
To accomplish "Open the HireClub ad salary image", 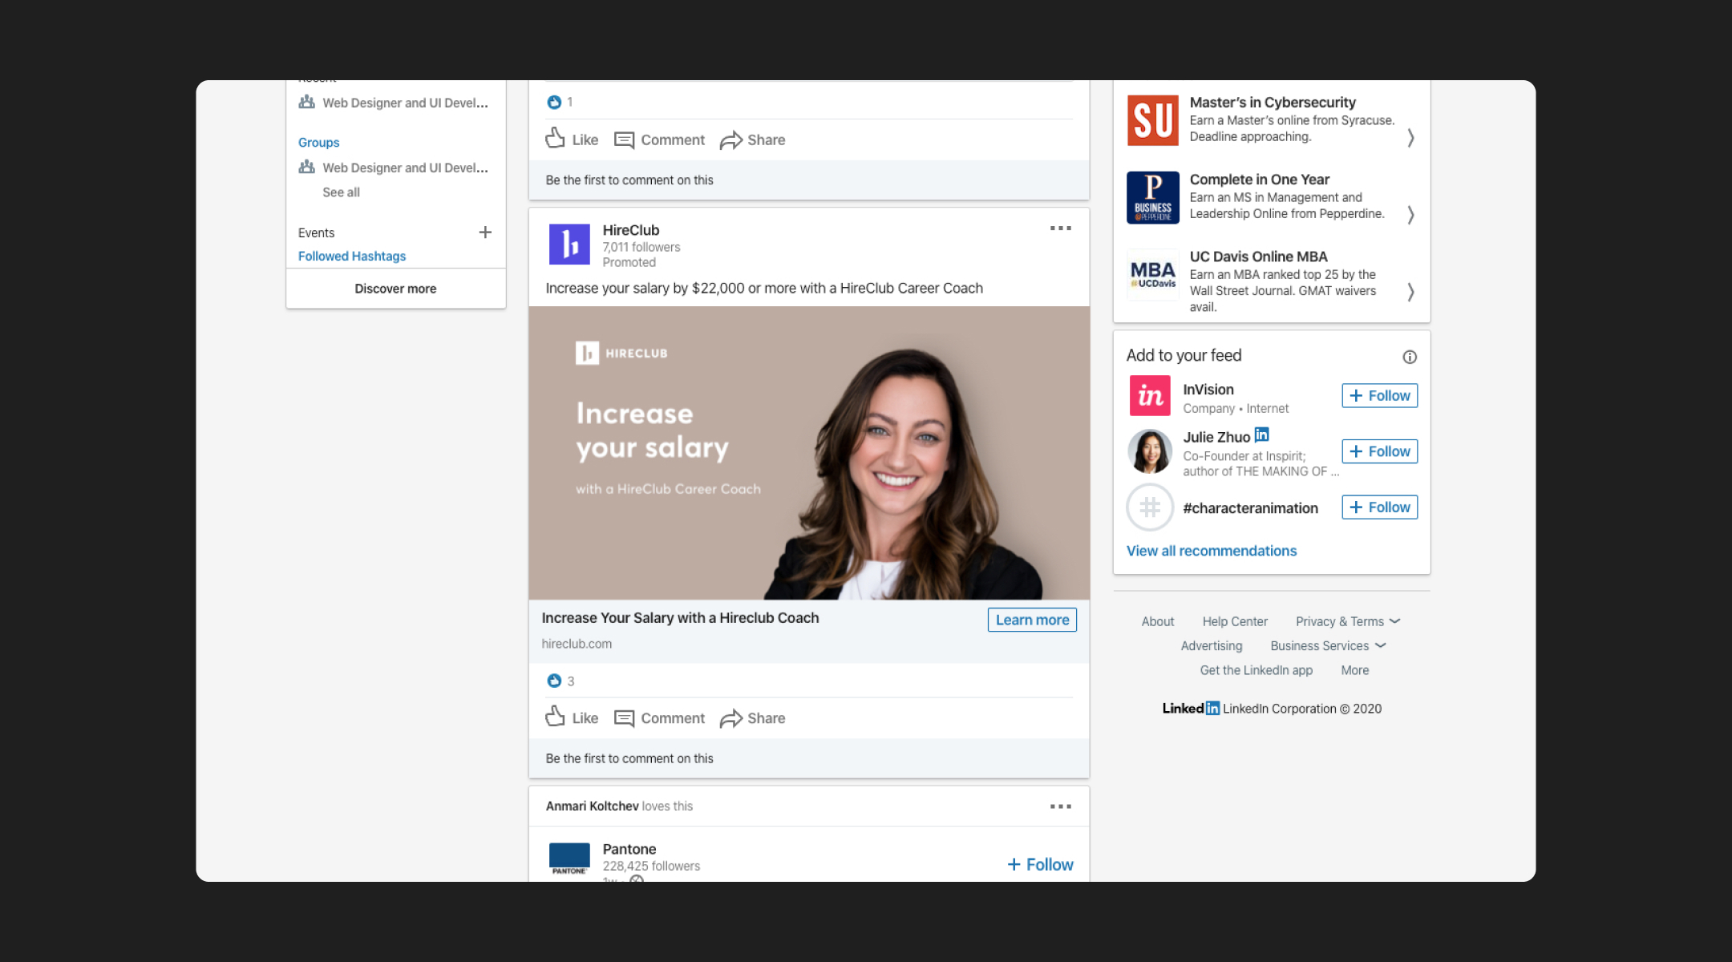I will click(808, 453).
